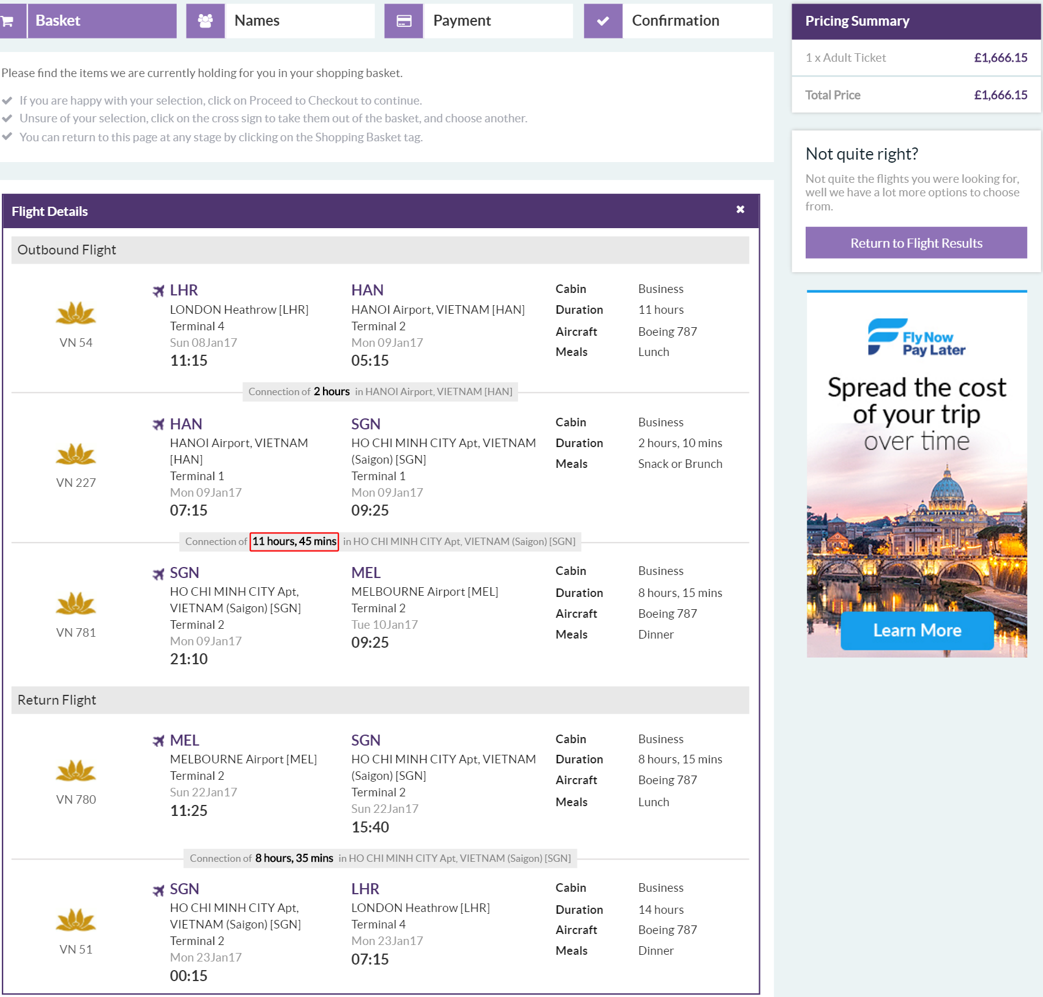Click the '11 hours, 45 mins' connection time
This screenshot has height=997, width=1043.
click(x=294, y=541)
